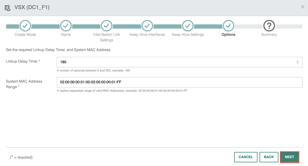The width and height of the screenshot is (308, 166).
Task: Click the Name step checkmark icon
Action: coord(66,26)
